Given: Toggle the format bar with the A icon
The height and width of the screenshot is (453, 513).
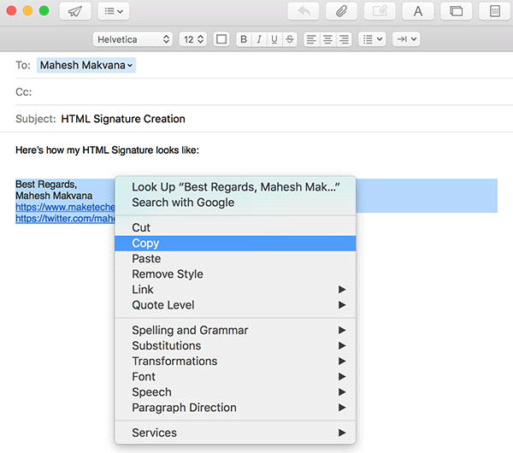Looking at the screenshot, I should point(418,11).
